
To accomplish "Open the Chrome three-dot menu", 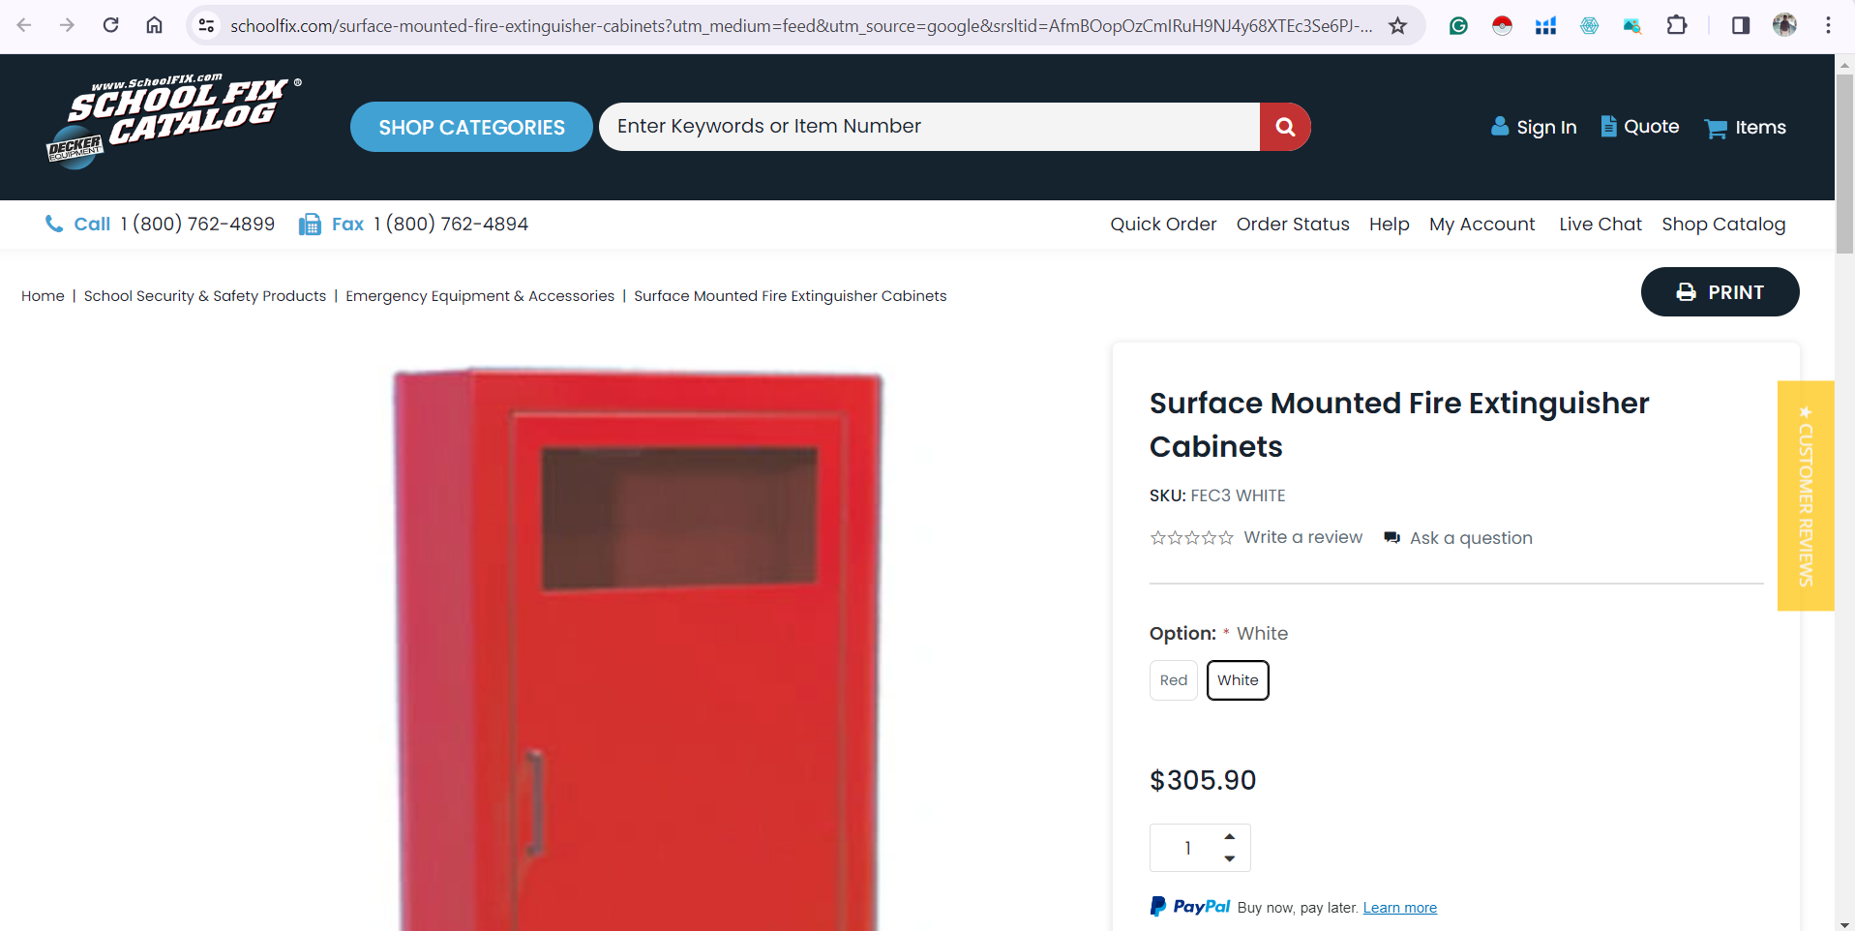I will [1827, 26].
